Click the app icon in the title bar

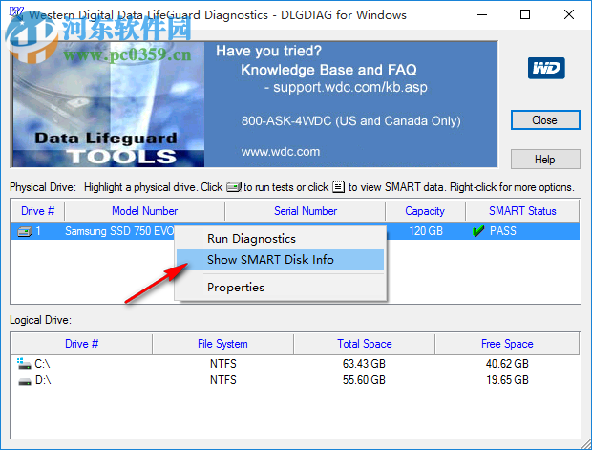tap(16, 14)
